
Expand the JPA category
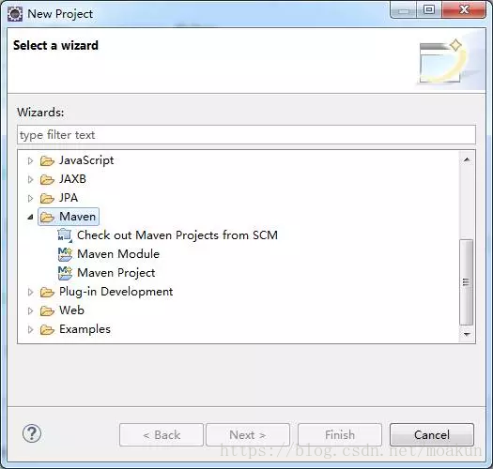click(x=30, y=198)
